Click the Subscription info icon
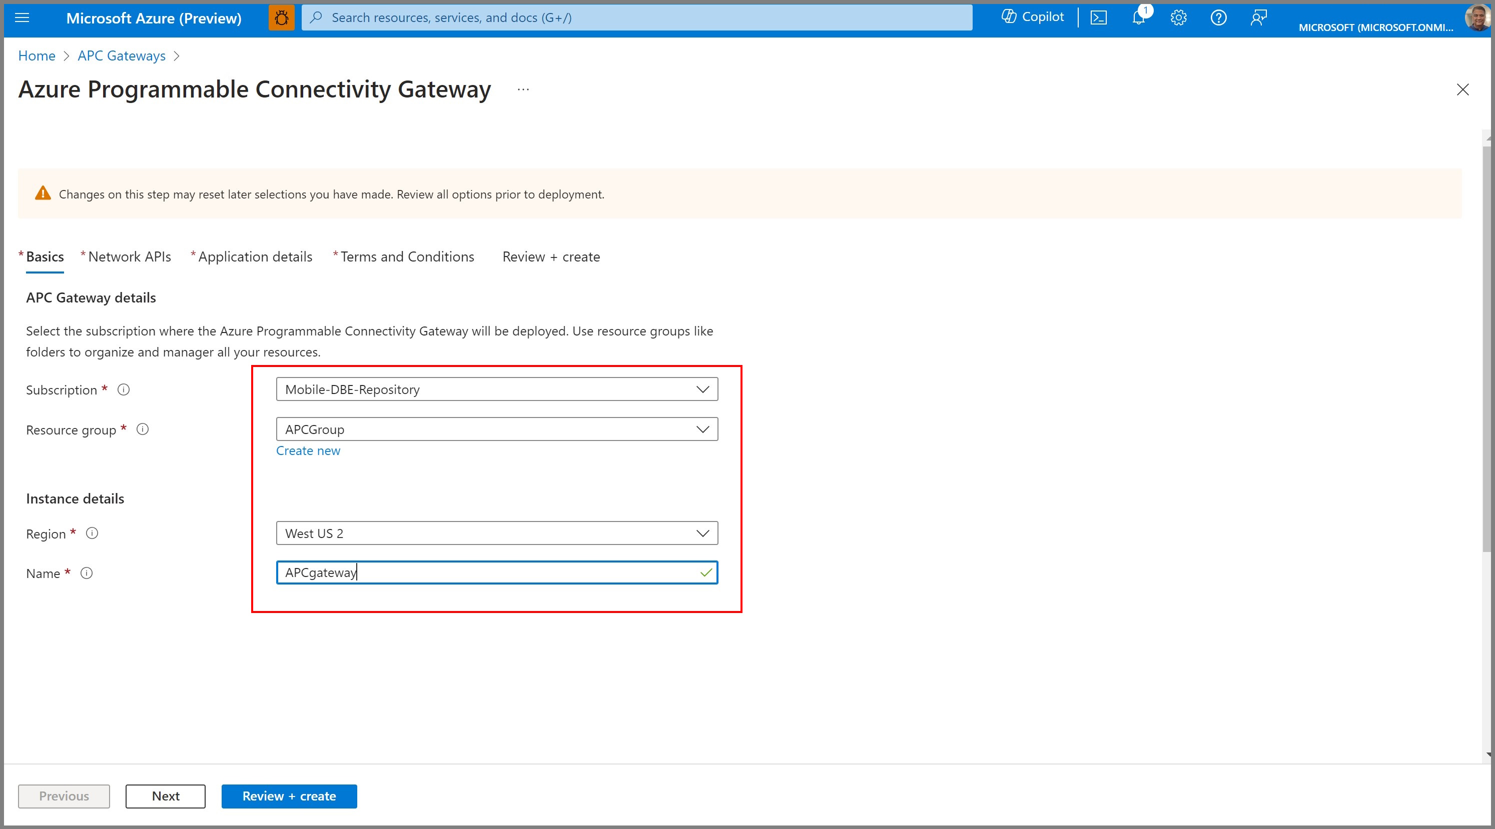 (124, 389)
